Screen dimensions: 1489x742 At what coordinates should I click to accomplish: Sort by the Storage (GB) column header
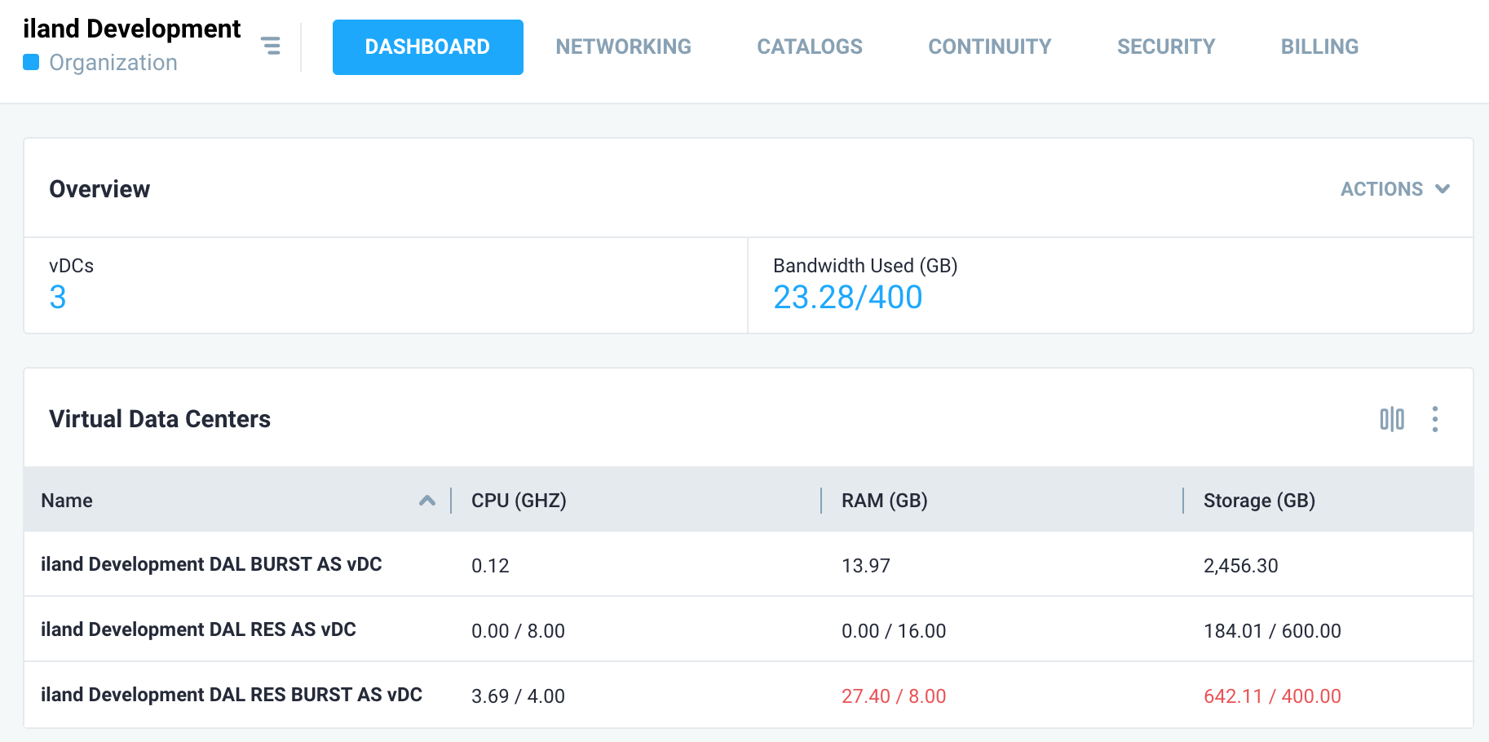coord(1259,501)
